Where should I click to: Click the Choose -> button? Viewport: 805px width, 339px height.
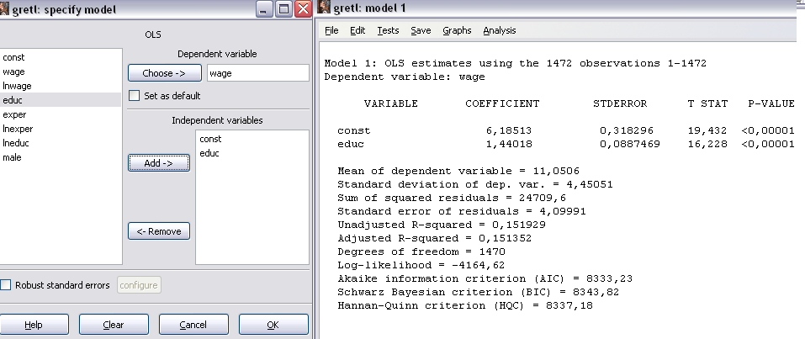(164, 73)
